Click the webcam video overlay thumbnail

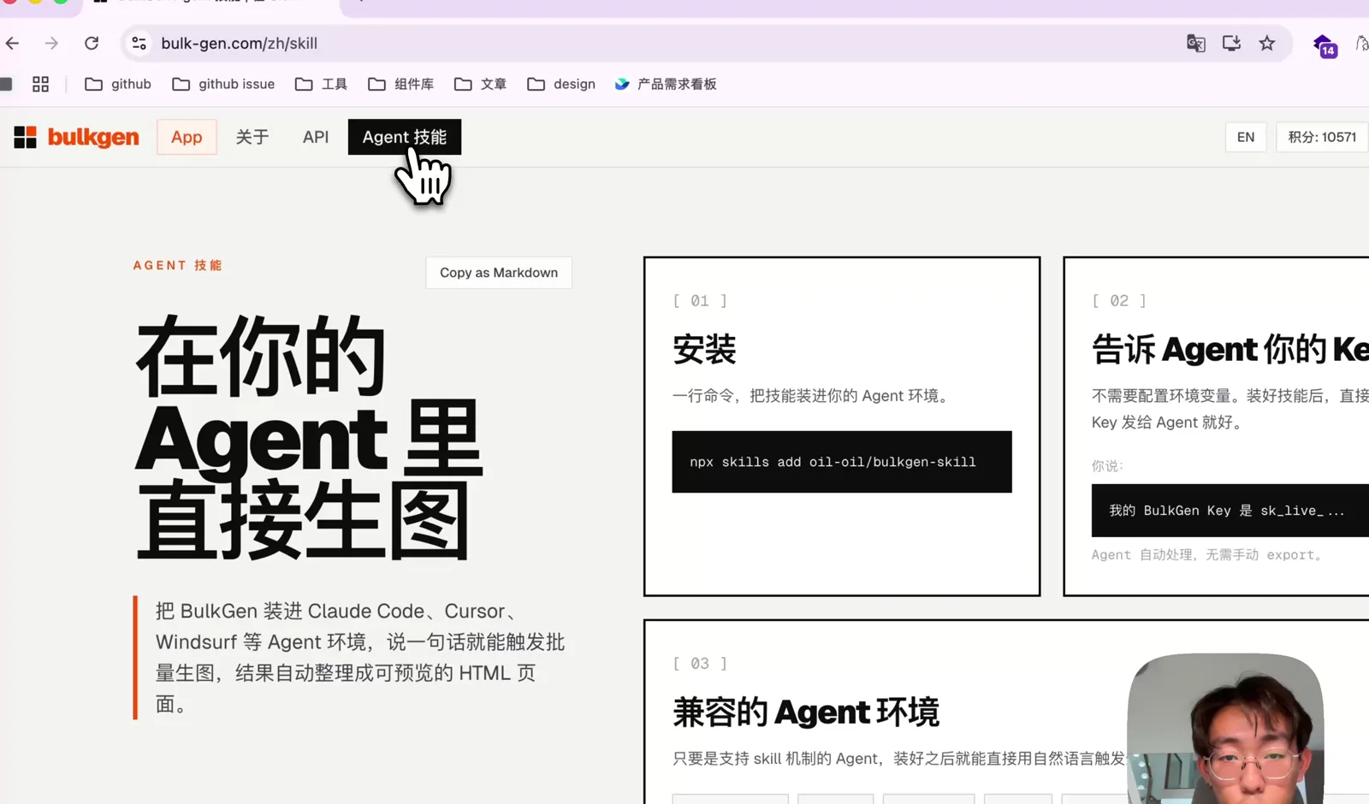pyautogui.click(x=1225, y=729)
